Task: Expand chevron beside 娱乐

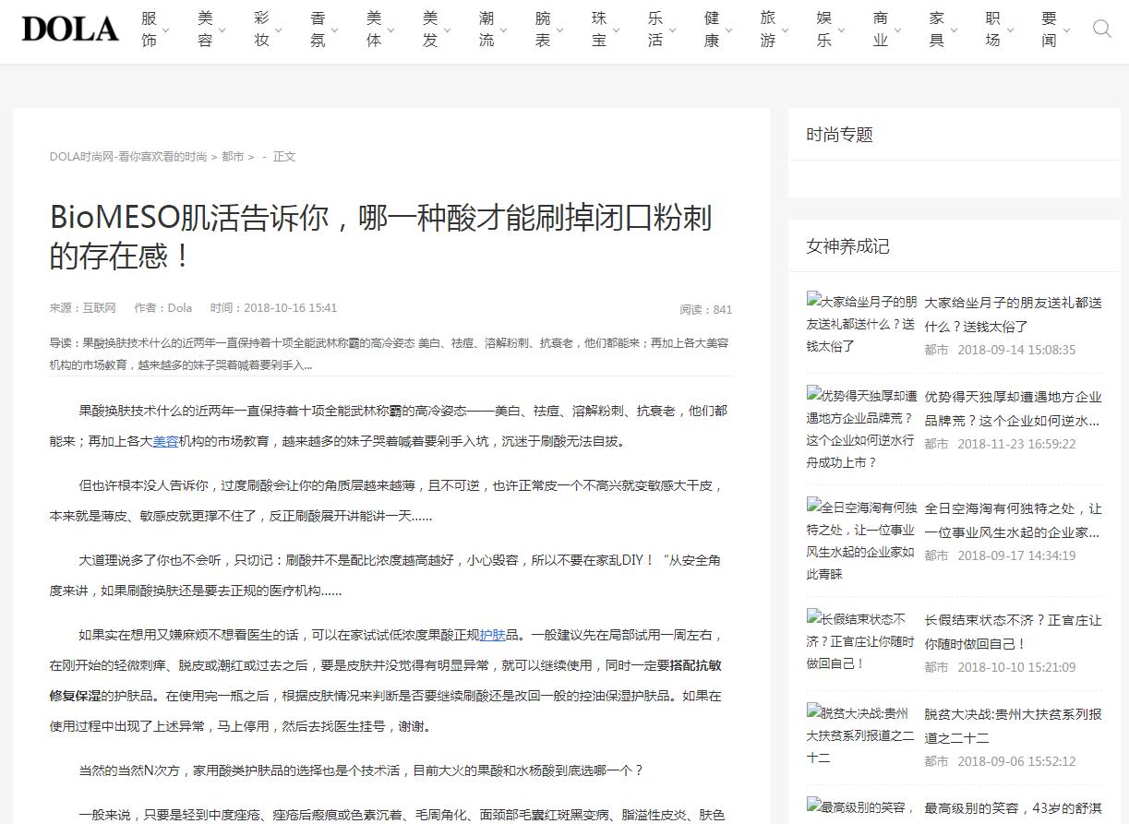Action: point(842,30)
